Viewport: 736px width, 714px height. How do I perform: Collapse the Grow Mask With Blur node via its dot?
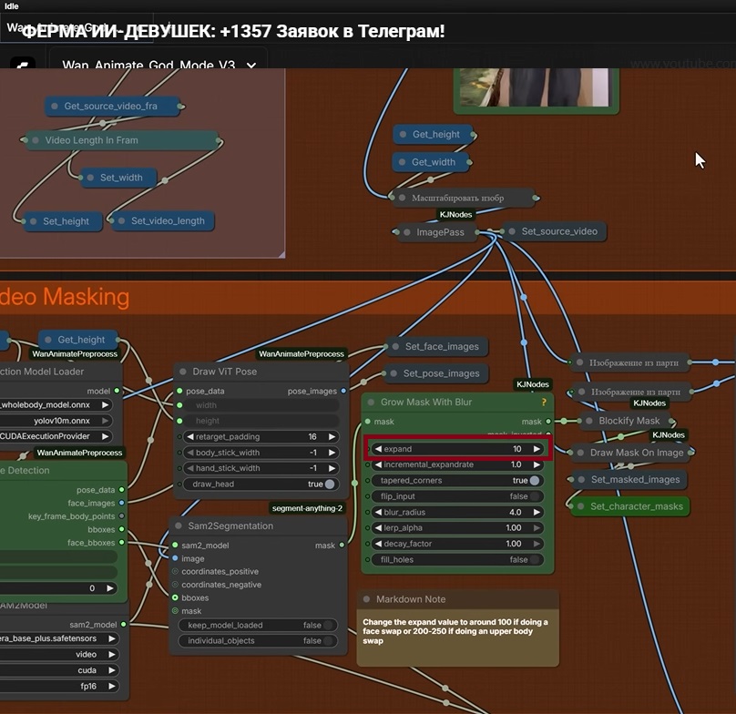pos(371,403)
